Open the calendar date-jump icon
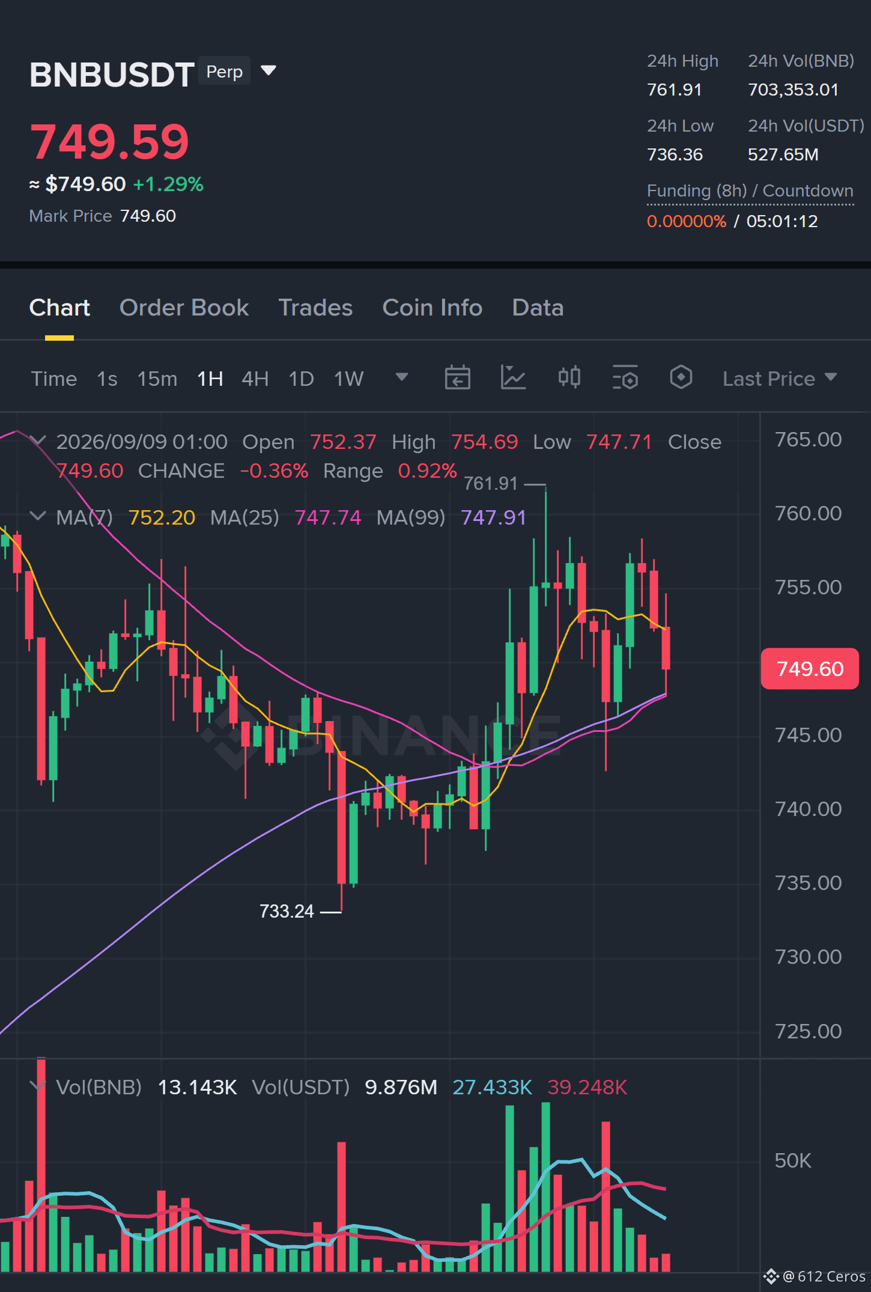This screenshot has width=871, height=1292. pos(457,378)
